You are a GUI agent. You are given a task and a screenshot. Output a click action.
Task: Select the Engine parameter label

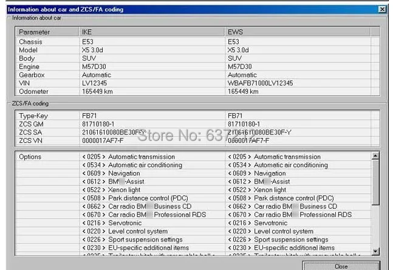pos(29,66)
